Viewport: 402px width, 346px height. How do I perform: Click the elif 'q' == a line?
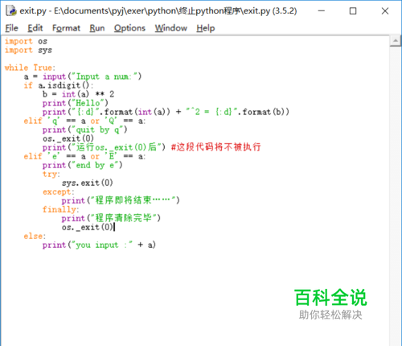point(84,121)
